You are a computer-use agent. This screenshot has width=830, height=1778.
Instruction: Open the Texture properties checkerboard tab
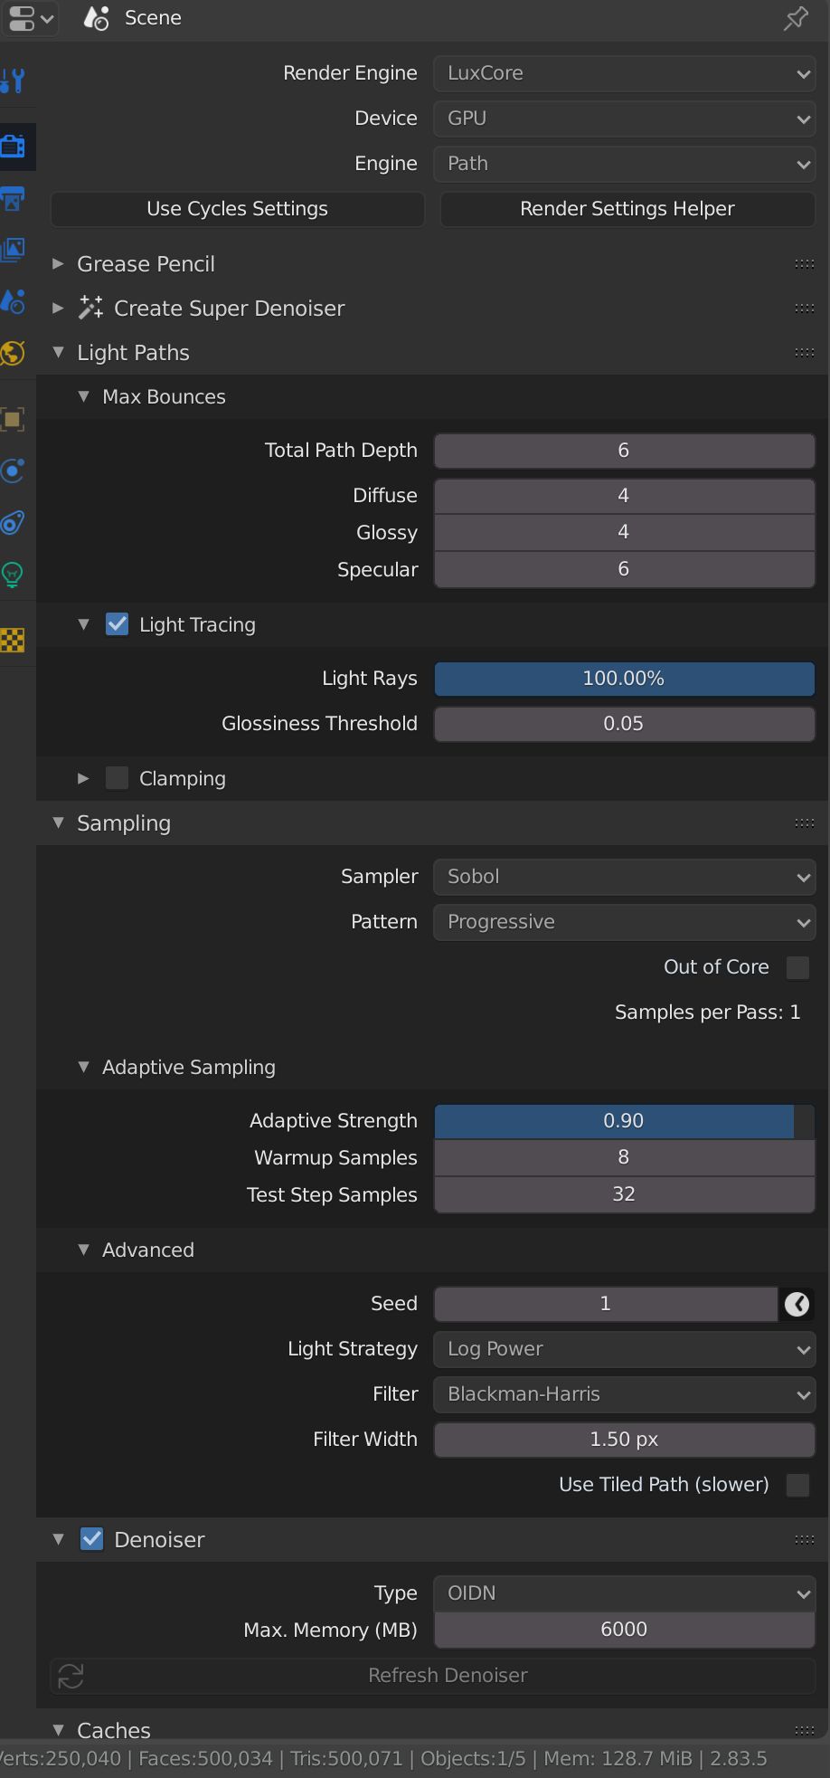[x=13, y=641]
